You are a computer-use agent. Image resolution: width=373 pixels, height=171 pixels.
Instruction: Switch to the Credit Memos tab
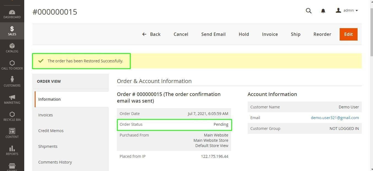click(51, 131)
